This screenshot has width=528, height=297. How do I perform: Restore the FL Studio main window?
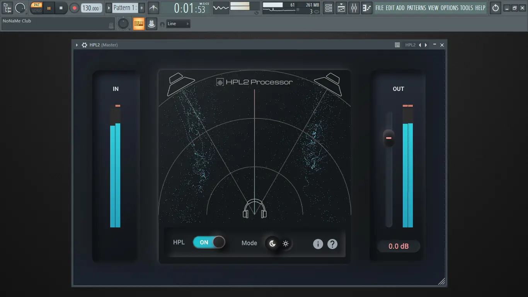[514, 8]
